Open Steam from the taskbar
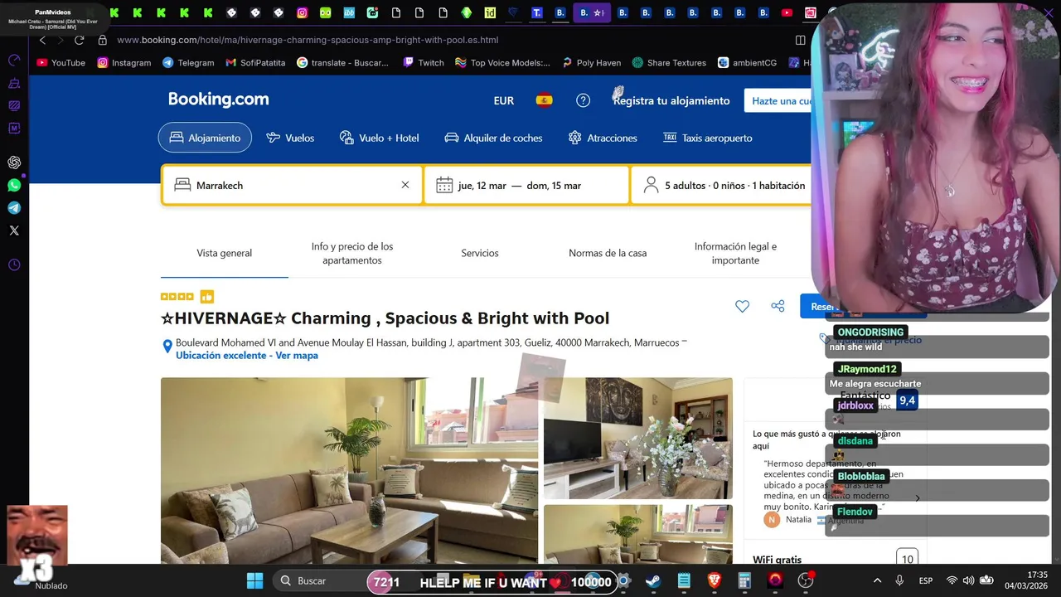Viewport: 1061px width, 597px height. [x=653, y=581]
